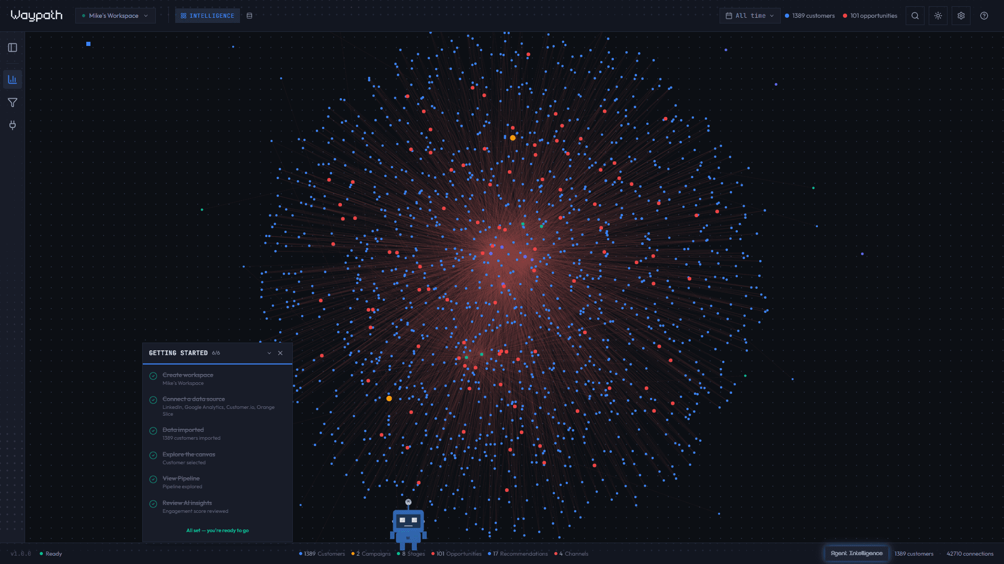Click the 1389 customers counter in top bar
Image resolution: width=1004 pixels, height=564 pixels.
click(x=809, y=16)
